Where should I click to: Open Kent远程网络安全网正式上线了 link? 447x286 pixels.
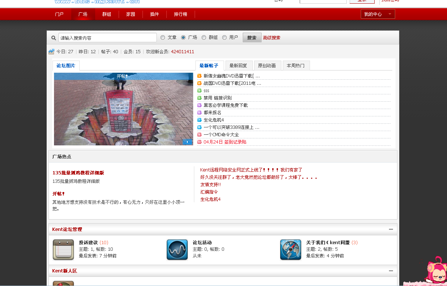click(x=251, y=170)
